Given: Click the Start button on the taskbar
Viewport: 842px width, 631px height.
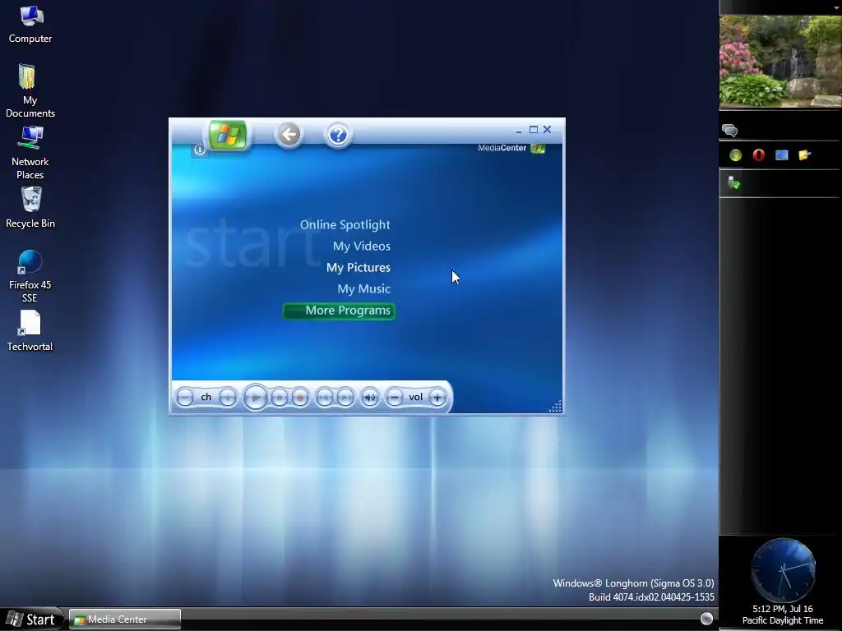Looking at the screenshot, I should [32, 619].
